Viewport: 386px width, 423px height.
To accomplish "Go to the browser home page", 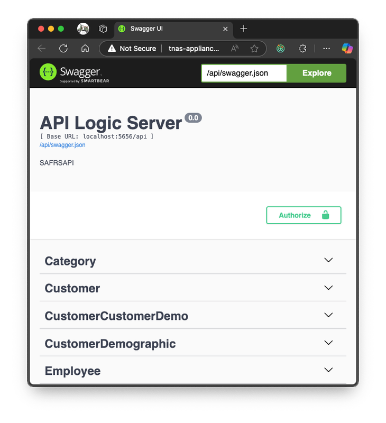I will (x=85, y=49).
